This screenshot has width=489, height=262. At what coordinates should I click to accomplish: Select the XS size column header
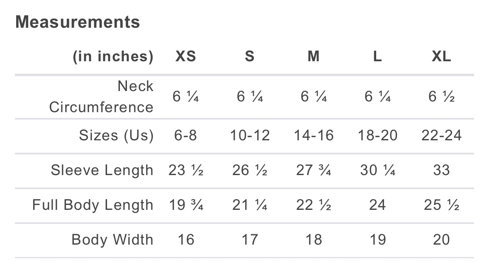[185, 56]
